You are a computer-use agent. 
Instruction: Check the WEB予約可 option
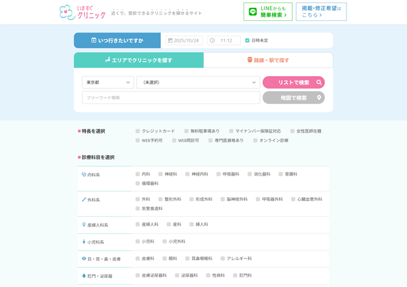coord(137,141)
